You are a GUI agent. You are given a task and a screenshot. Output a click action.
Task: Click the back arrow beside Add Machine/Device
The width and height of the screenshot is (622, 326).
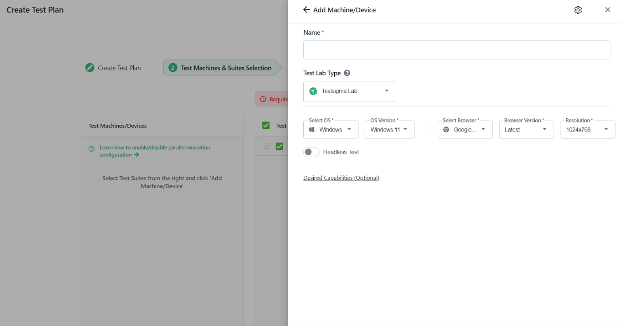[x=307, y=10]
